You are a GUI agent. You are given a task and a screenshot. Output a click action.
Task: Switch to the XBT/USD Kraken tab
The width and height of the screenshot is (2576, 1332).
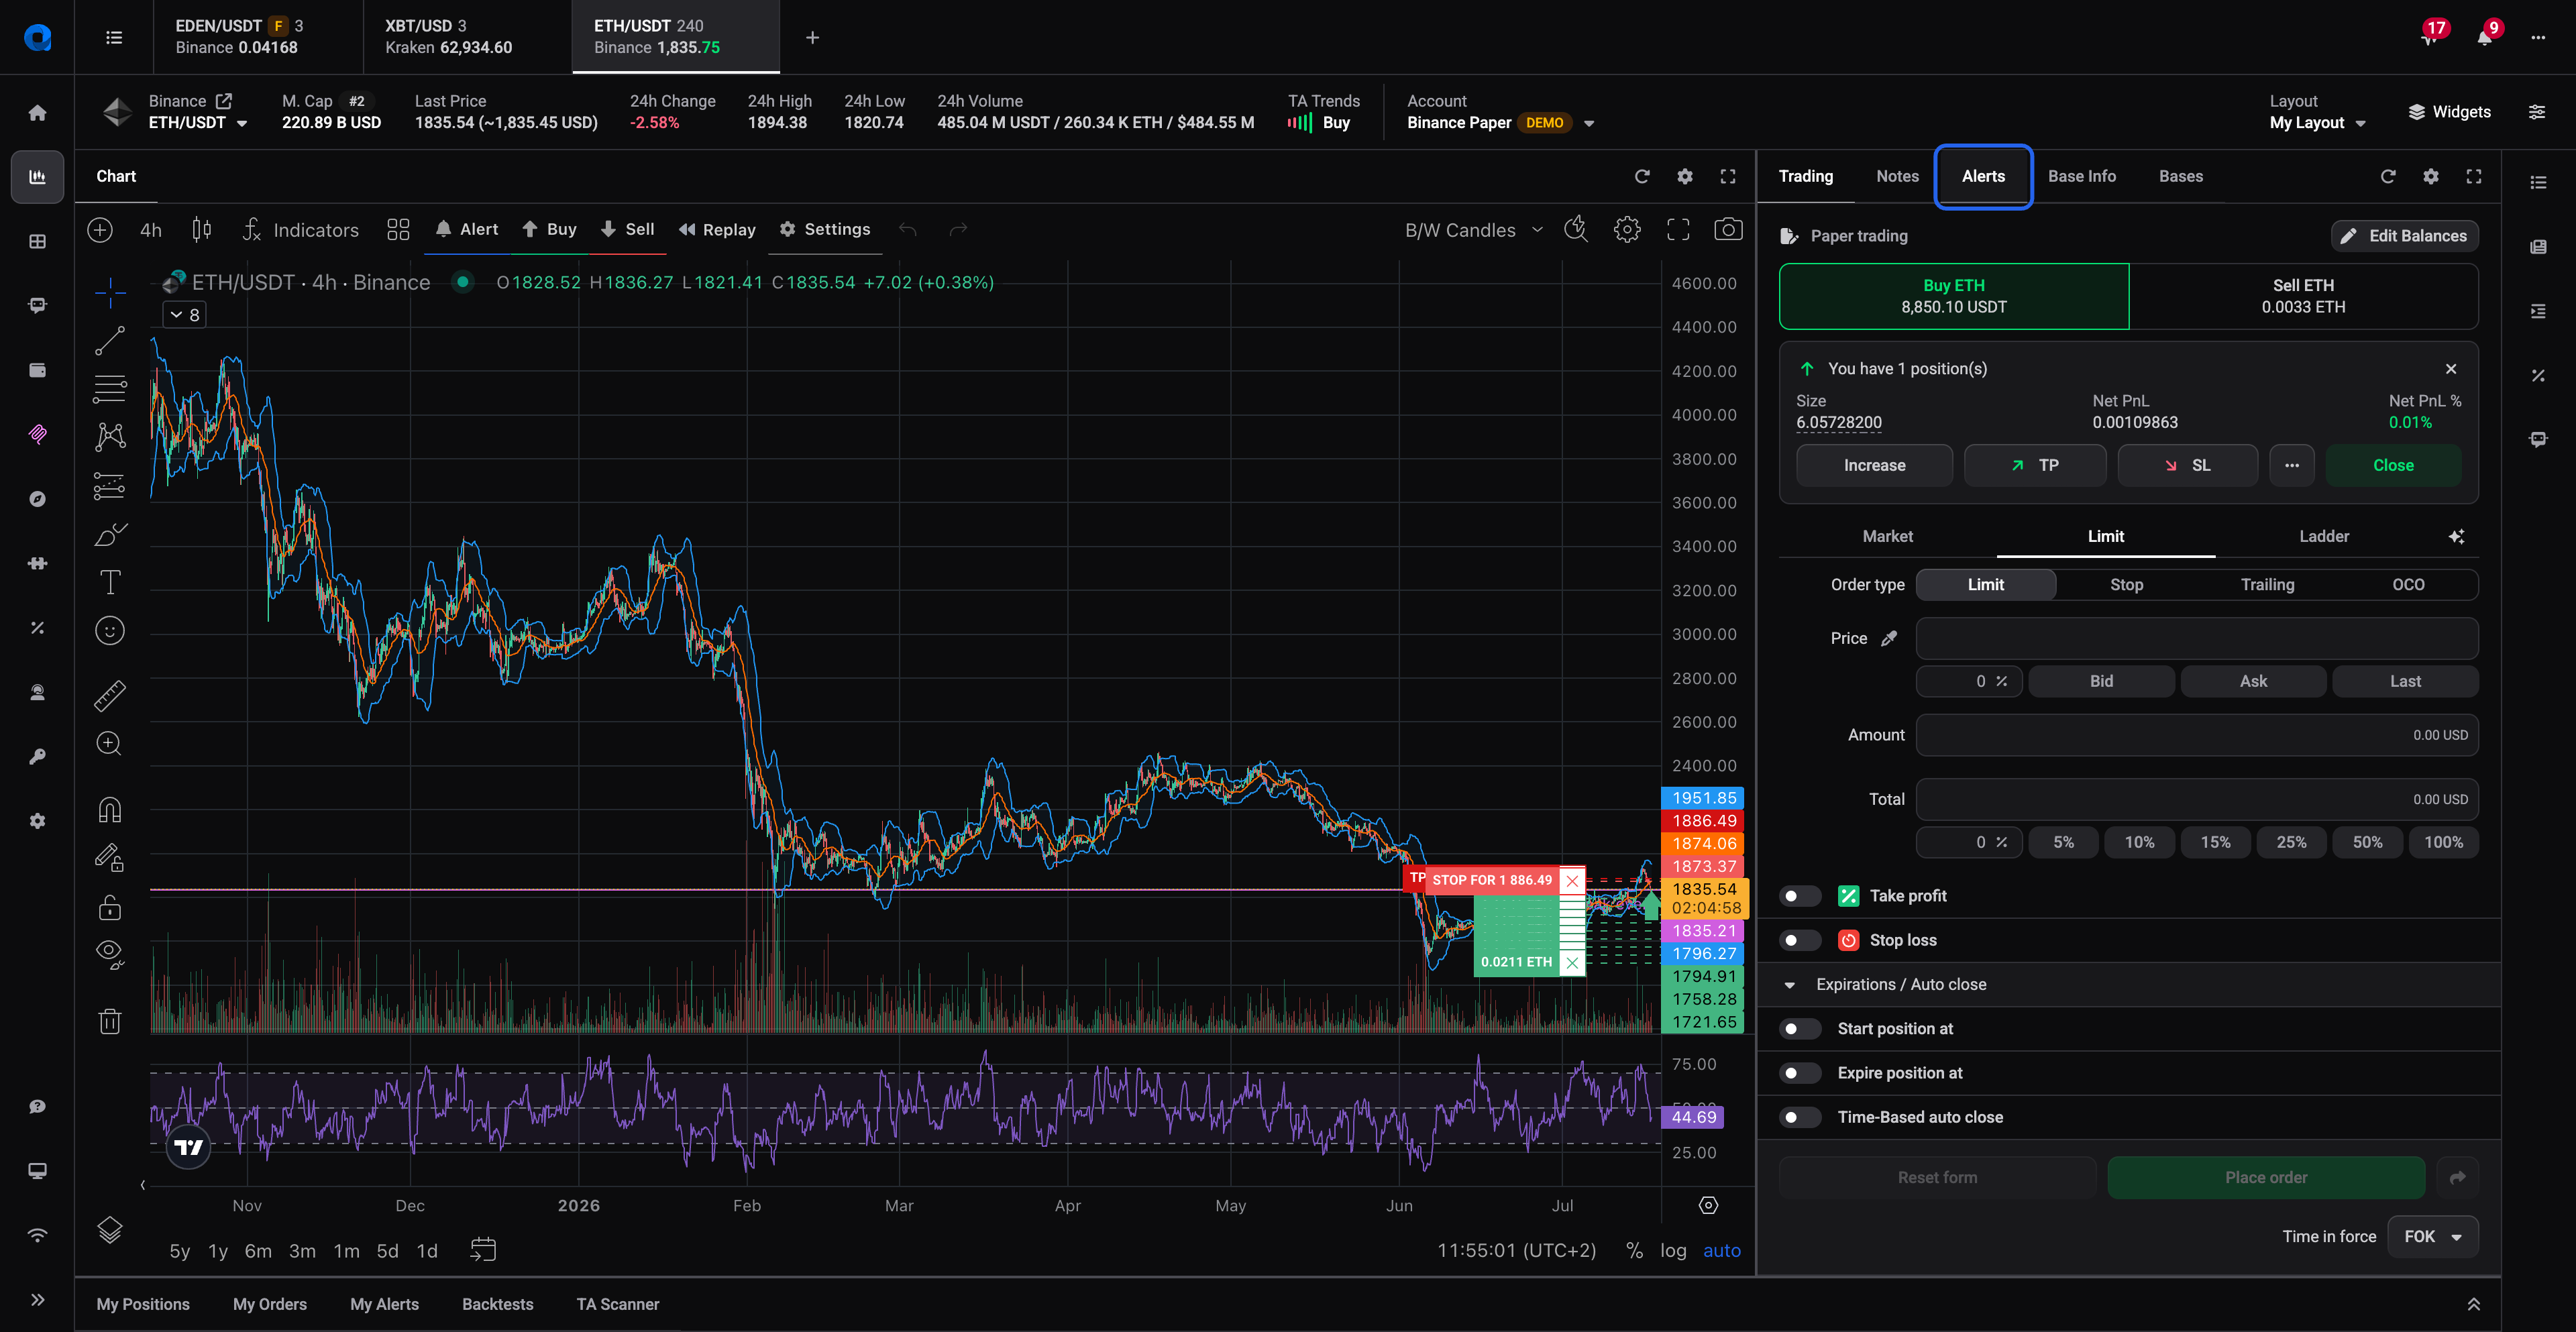click(467, 37)
